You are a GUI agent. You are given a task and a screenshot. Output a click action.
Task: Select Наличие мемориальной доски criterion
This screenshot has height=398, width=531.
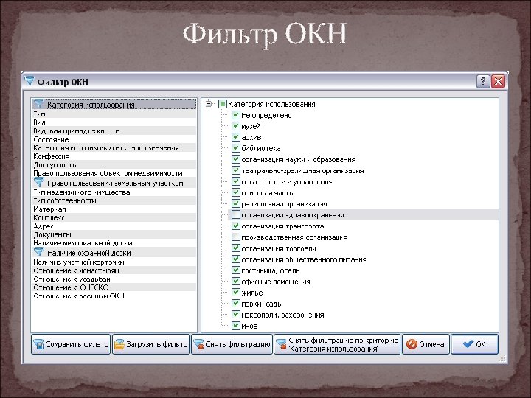(114, 243)
